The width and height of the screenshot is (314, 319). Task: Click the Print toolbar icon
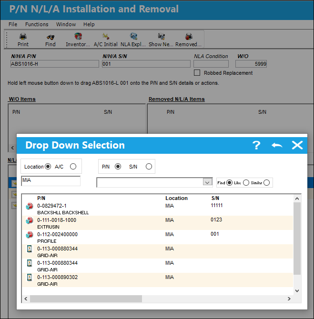point(23,37)
